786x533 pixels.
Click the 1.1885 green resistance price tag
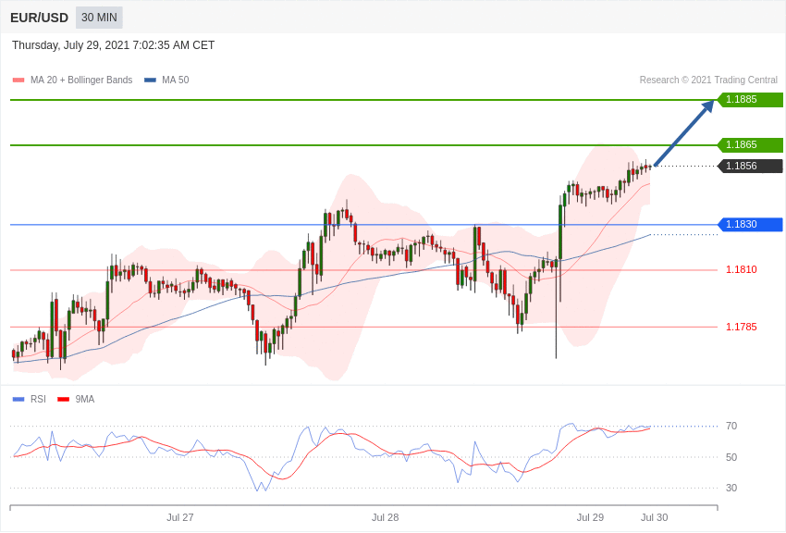[x=750, y=99]
